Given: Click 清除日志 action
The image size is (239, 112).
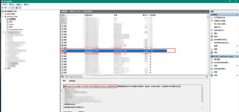Looking at the screenshot, I should pos(218,27).
